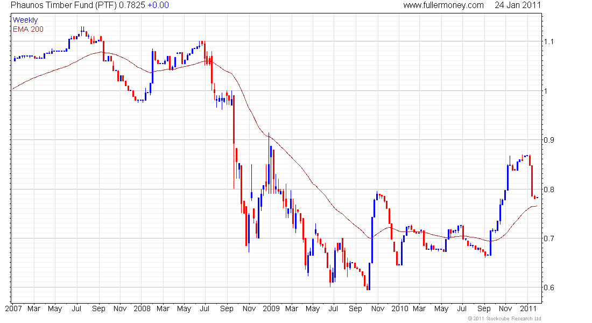Select the 0.7 price axis label
This screenshot has width=592, height=323.
tap(548, 238)
